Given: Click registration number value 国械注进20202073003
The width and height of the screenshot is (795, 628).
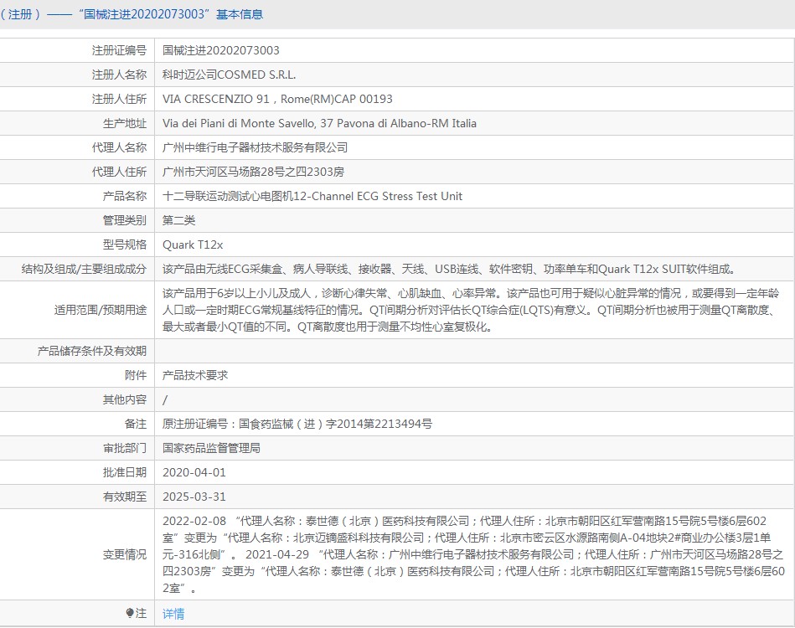Looking at the screenshot, I should (x=221, y=50).
